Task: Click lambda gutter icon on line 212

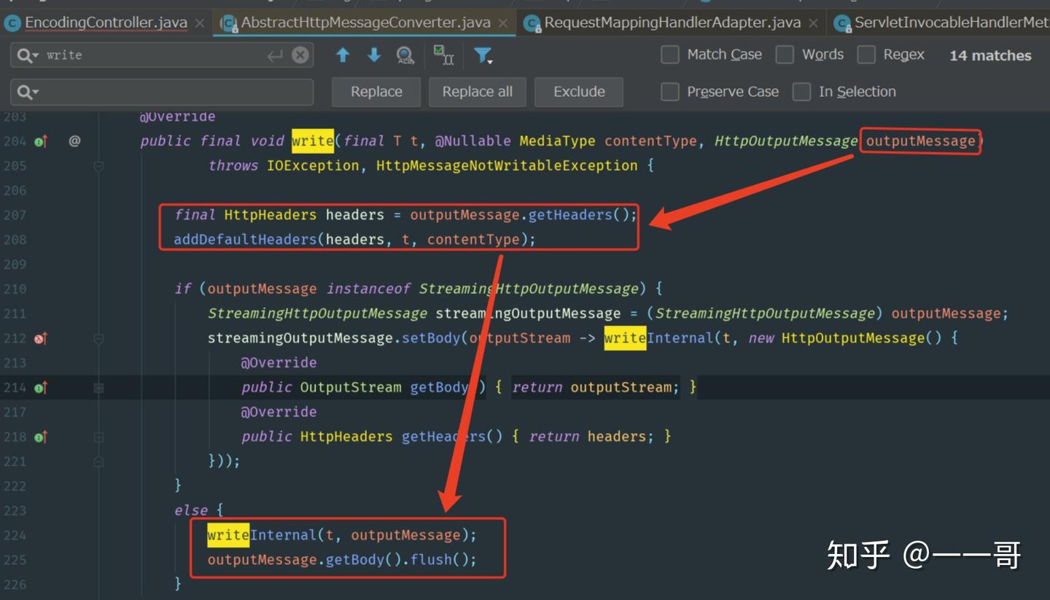Action: tap(41, 338)
